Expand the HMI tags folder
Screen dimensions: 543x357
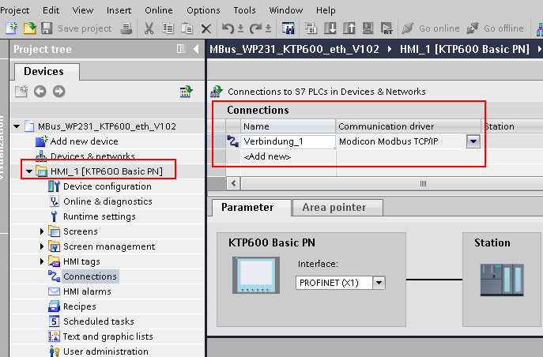pyautogui.click(x=42, y=261)
